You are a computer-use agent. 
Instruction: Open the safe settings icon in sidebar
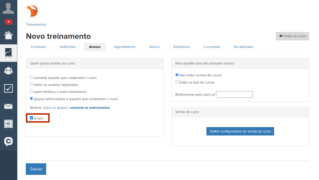point(9,124)
